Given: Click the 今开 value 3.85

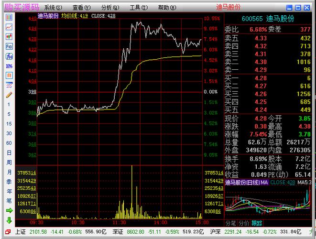Looking at the screenshot, I should click(305, 118).
